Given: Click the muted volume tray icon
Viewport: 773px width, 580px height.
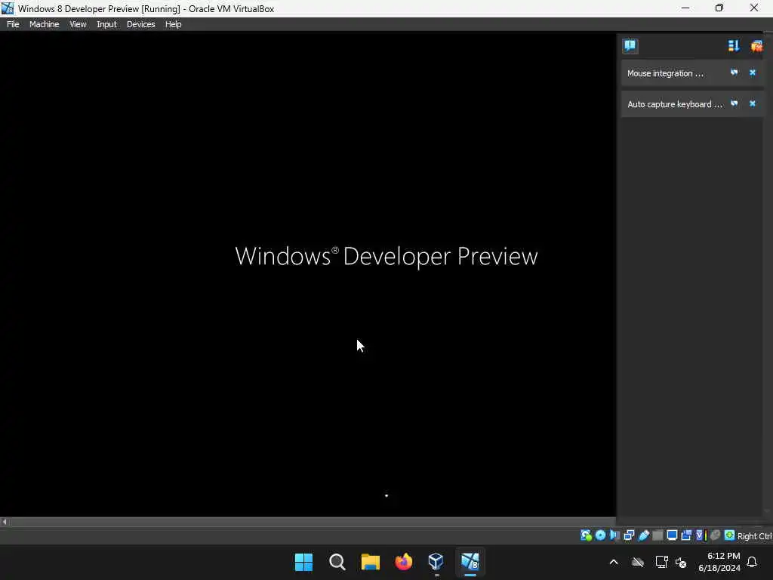Looking at the screenshot, I should [681, 562].
